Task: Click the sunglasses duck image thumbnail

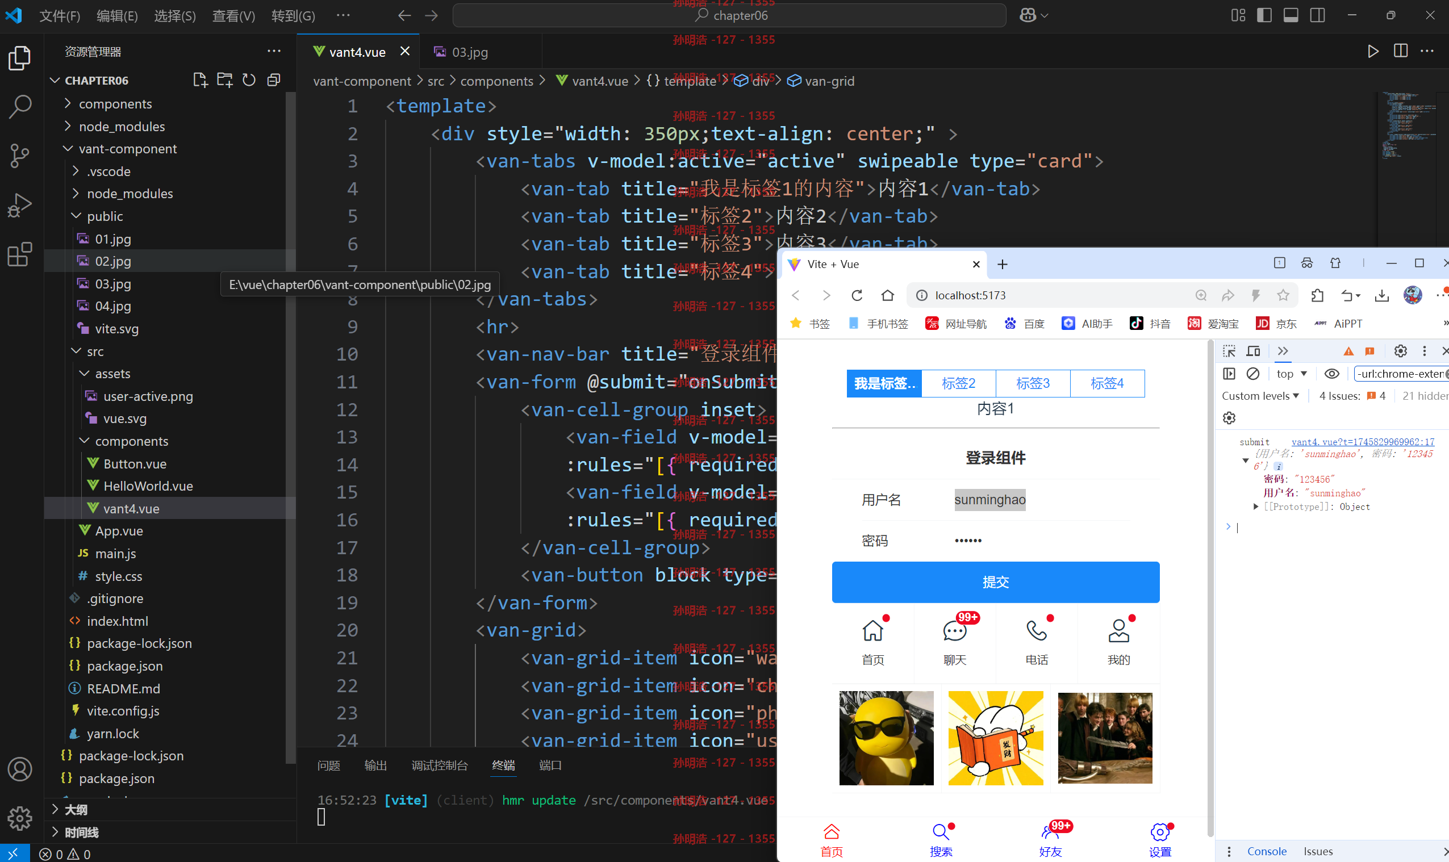Action: (886, 738)
